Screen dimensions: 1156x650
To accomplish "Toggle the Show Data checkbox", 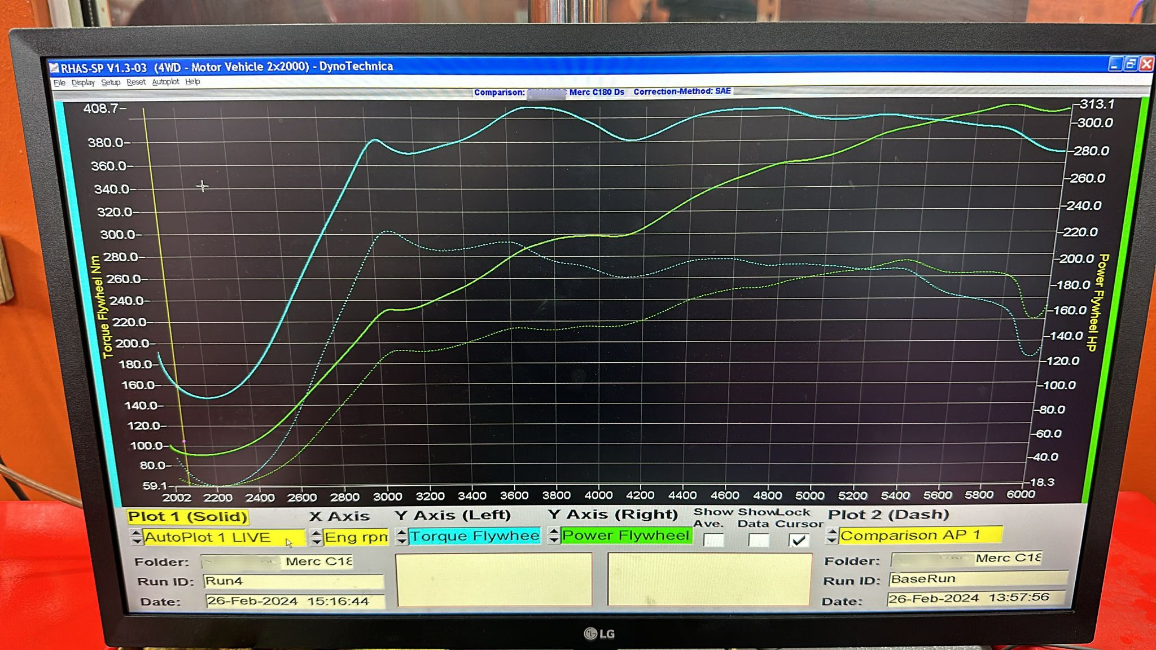I will click(x=758, y=540).
